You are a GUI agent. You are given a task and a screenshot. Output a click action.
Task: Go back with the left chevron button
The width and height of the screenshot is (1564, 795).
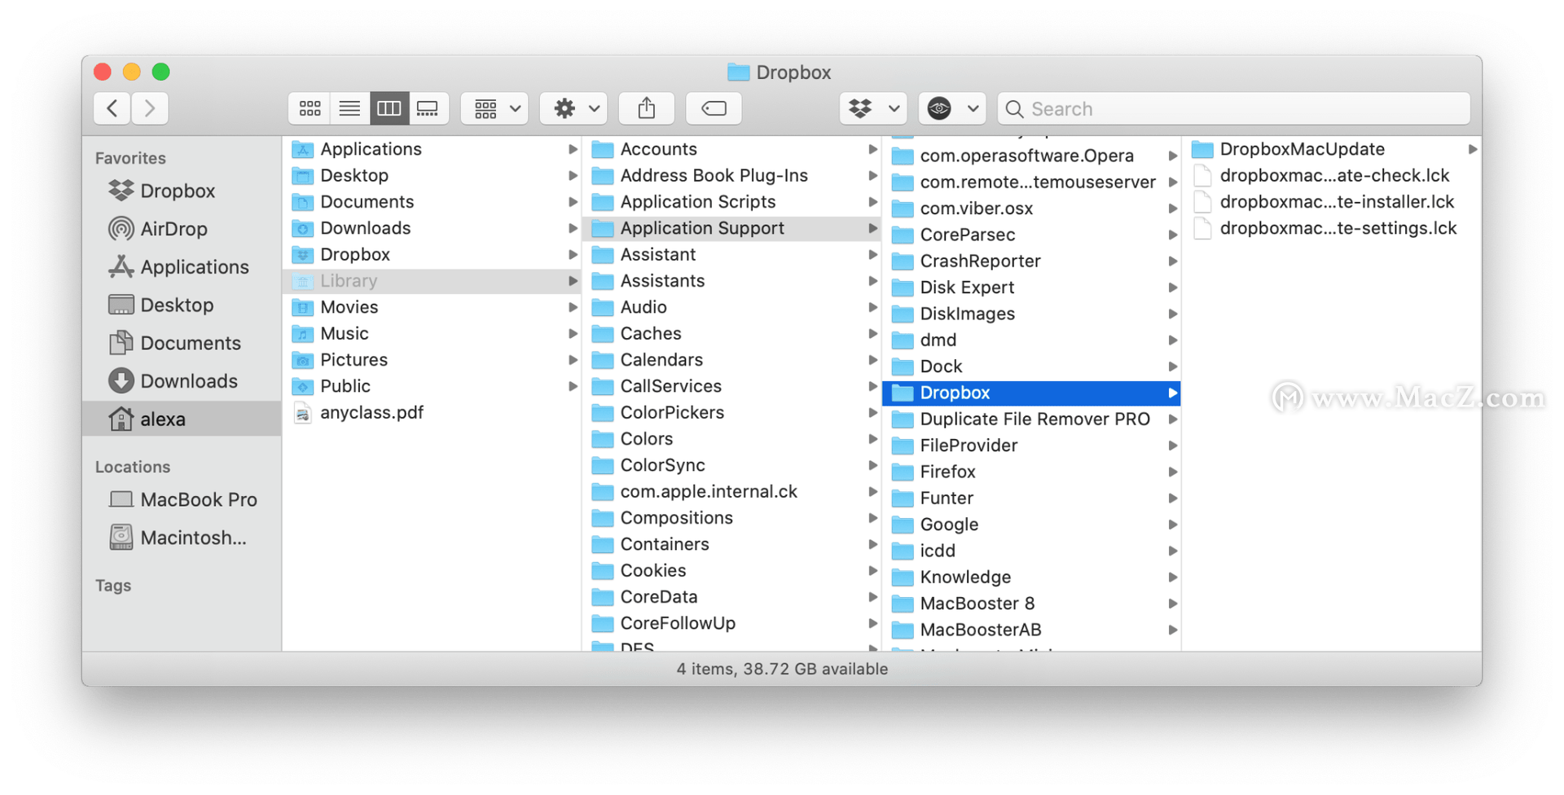112,108
